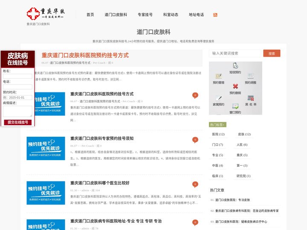Click the 预约时间 date field

17,98
